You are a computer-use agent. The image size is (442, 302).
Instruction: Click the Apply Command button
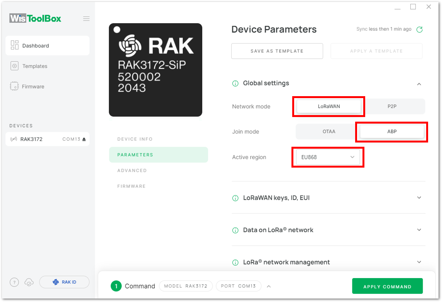pos(387,286)
